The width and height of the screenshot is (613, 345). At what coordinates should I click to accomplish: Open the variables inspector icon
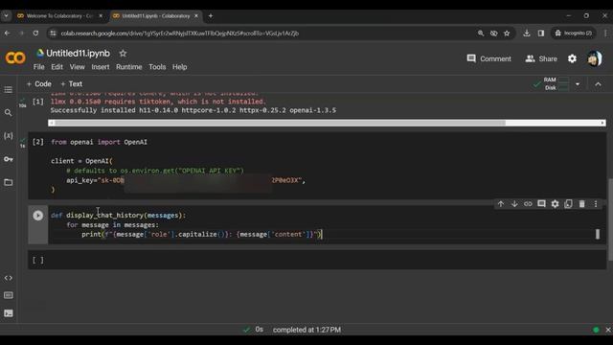[9, 136]
